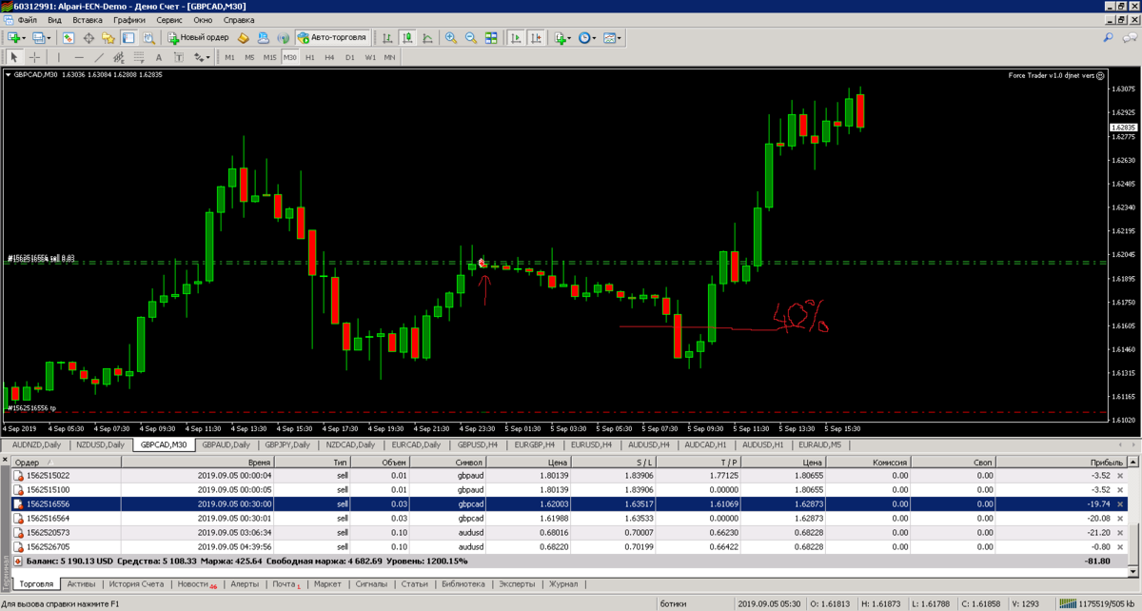
Task: Select the text A tool
Action: click(159, 57)
